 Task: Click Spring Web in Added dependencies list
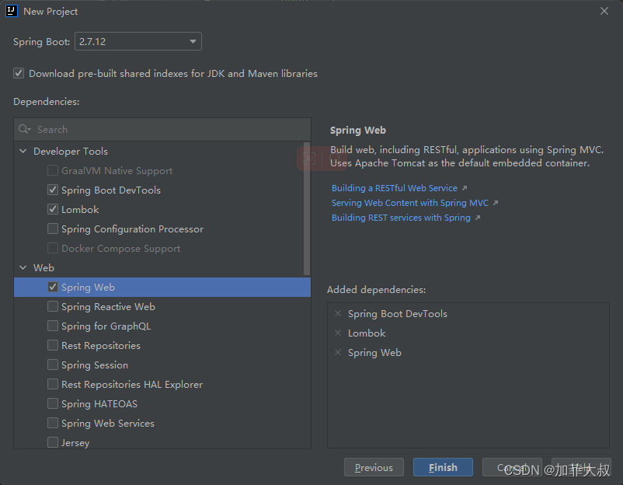pyautogui.click(x=374, y=353)
